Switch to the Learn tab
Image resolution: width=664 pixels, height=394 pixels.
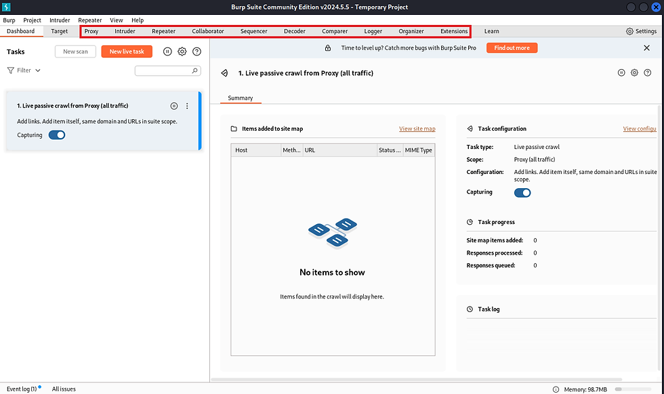(x=492, y=31)
